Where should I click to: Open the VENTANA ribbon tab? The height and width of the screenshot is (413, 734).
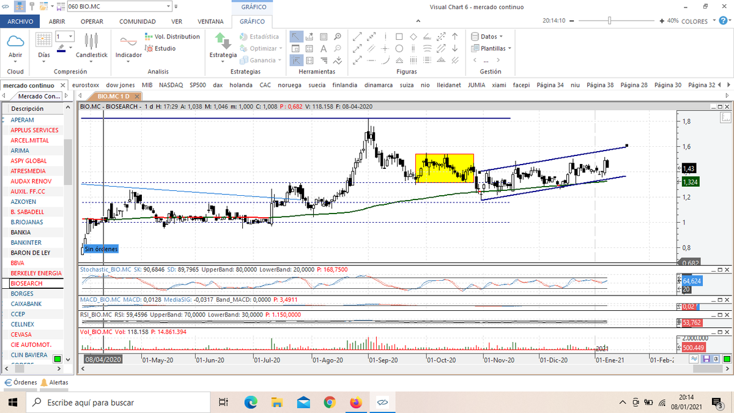tap(210, 21)
